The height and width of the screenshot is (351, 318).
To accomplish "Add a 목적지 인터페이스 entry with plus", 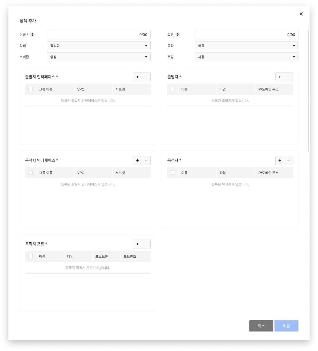I will (138, 160).
